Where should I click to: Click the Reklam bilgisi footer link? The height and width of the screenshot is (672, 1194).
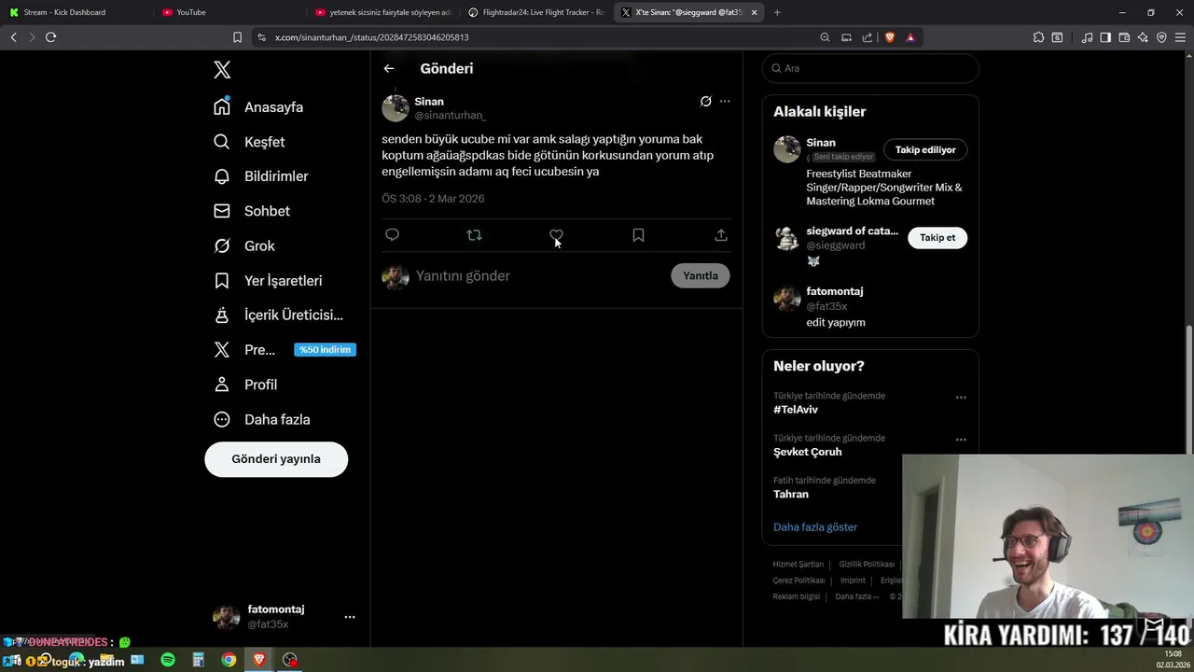click(x=796, y=596)
